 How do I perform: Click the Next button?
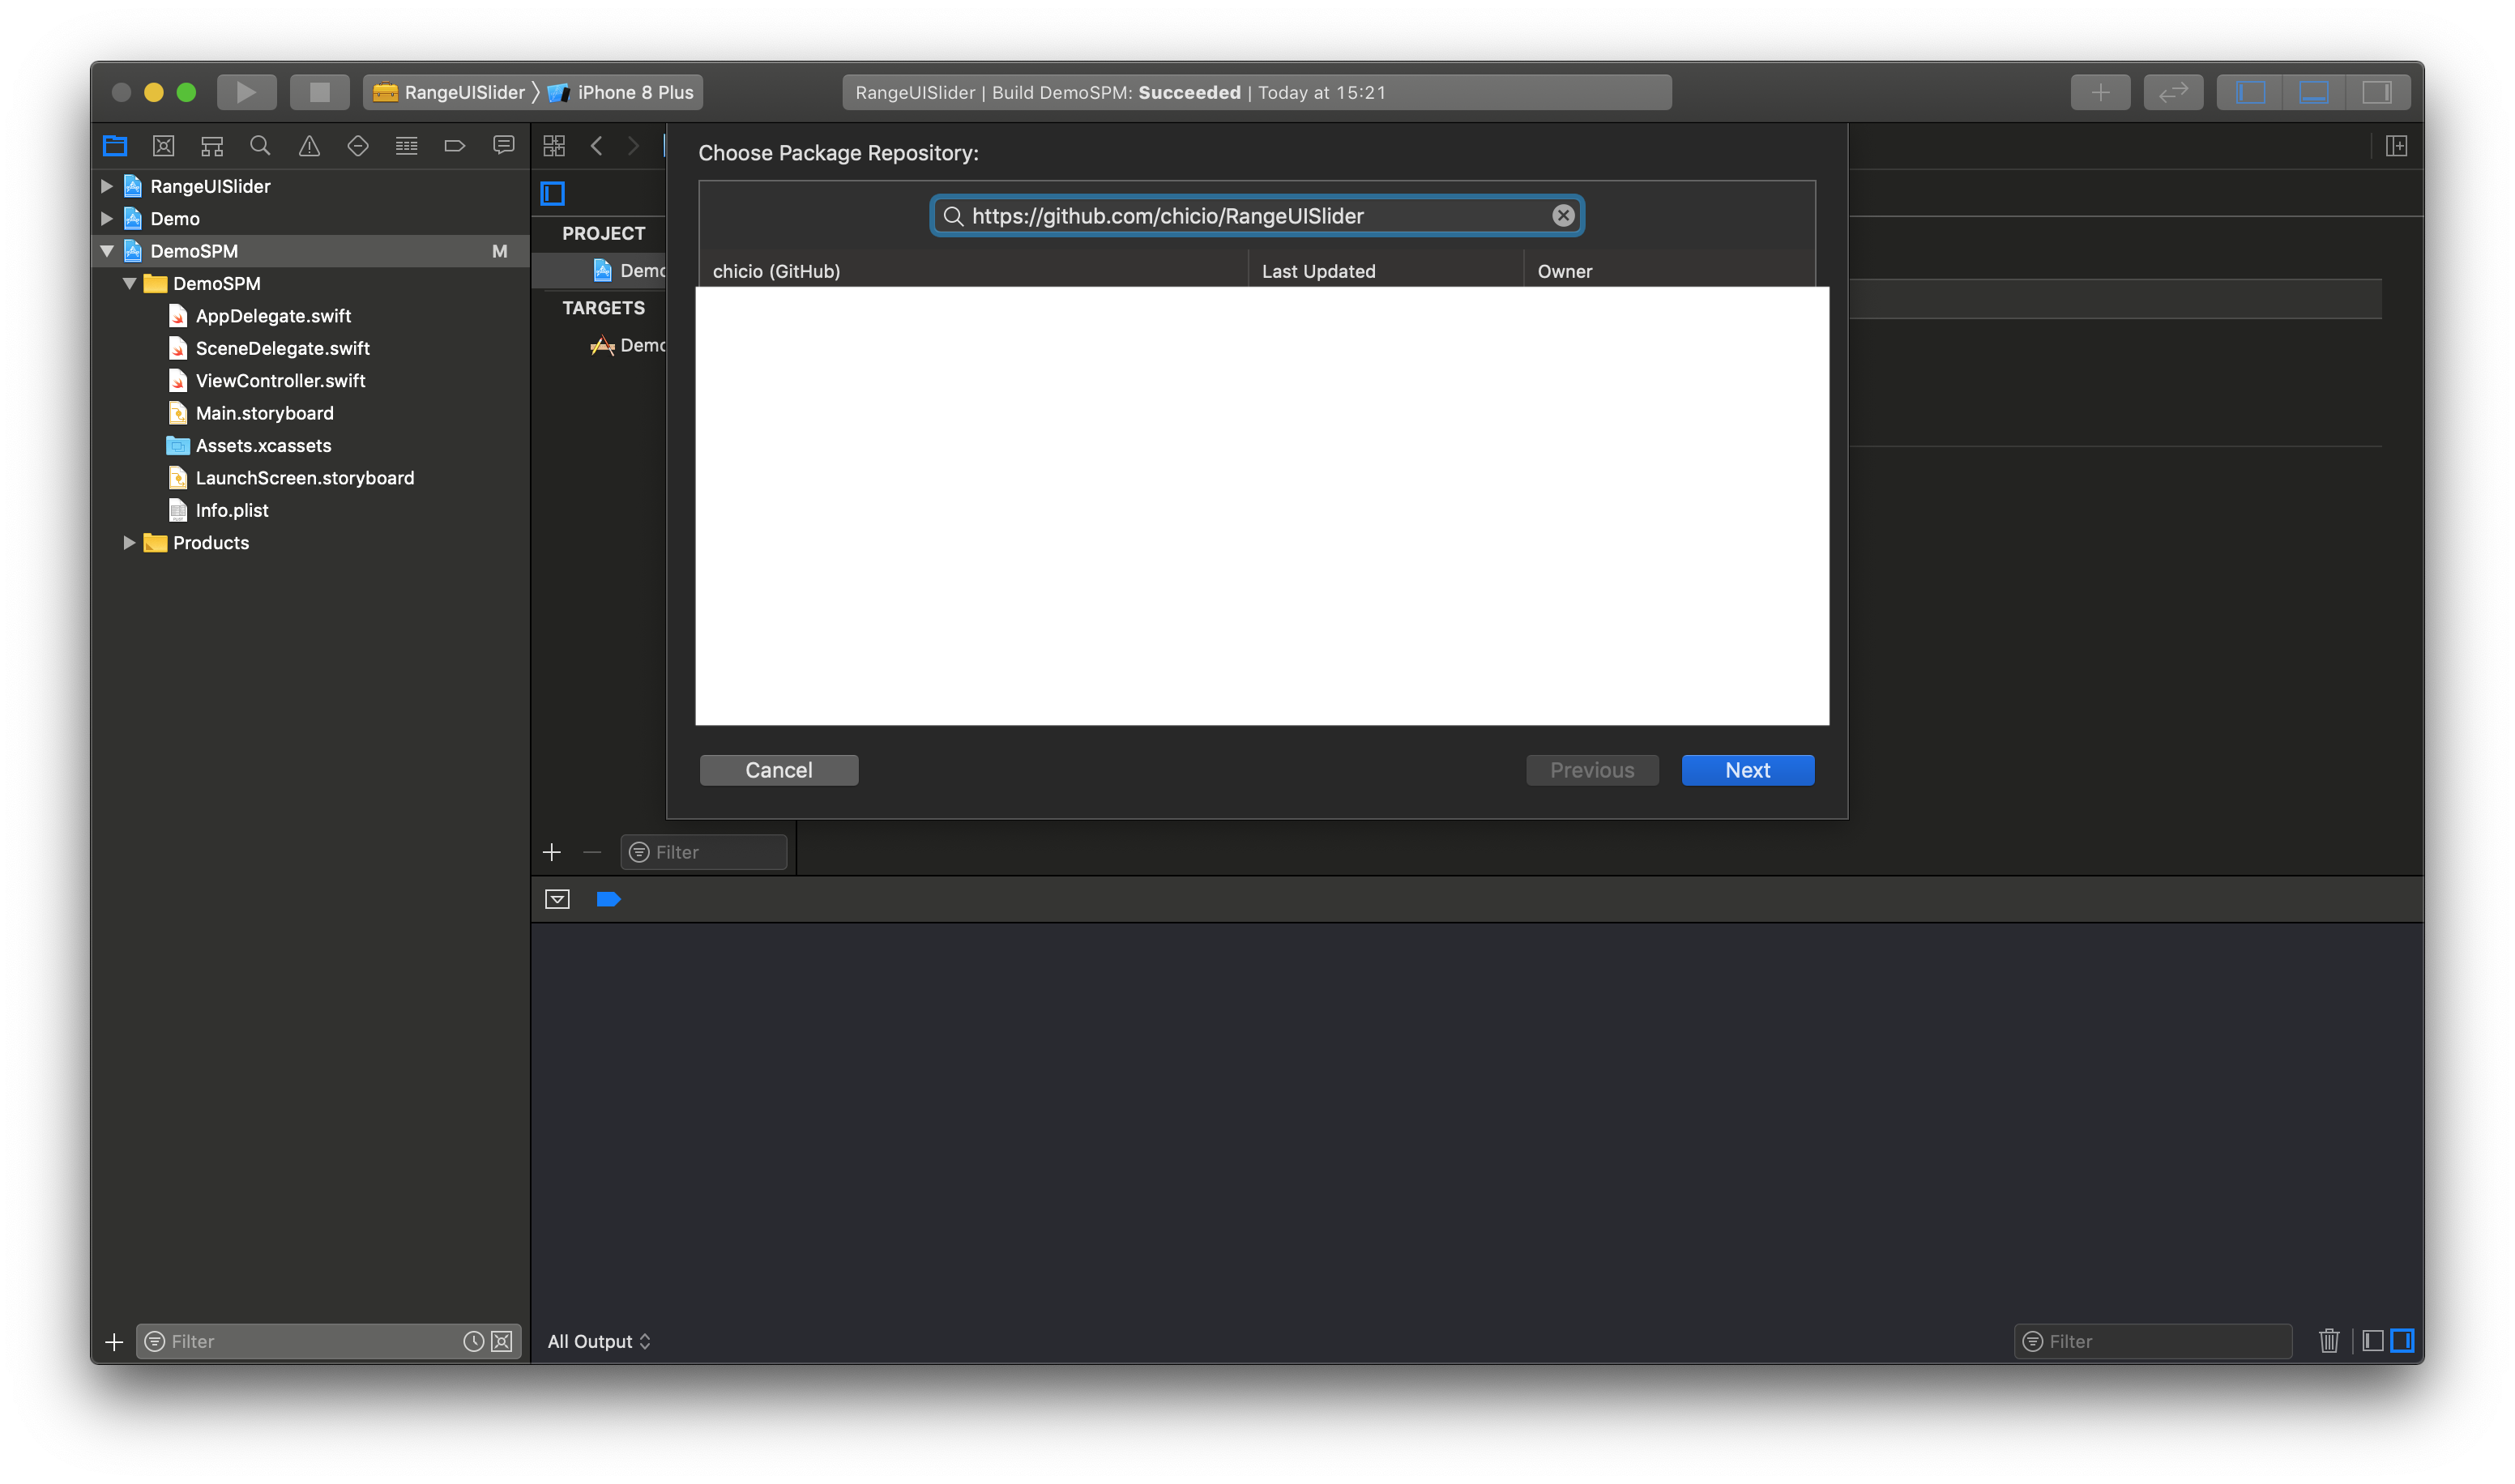1747,770
